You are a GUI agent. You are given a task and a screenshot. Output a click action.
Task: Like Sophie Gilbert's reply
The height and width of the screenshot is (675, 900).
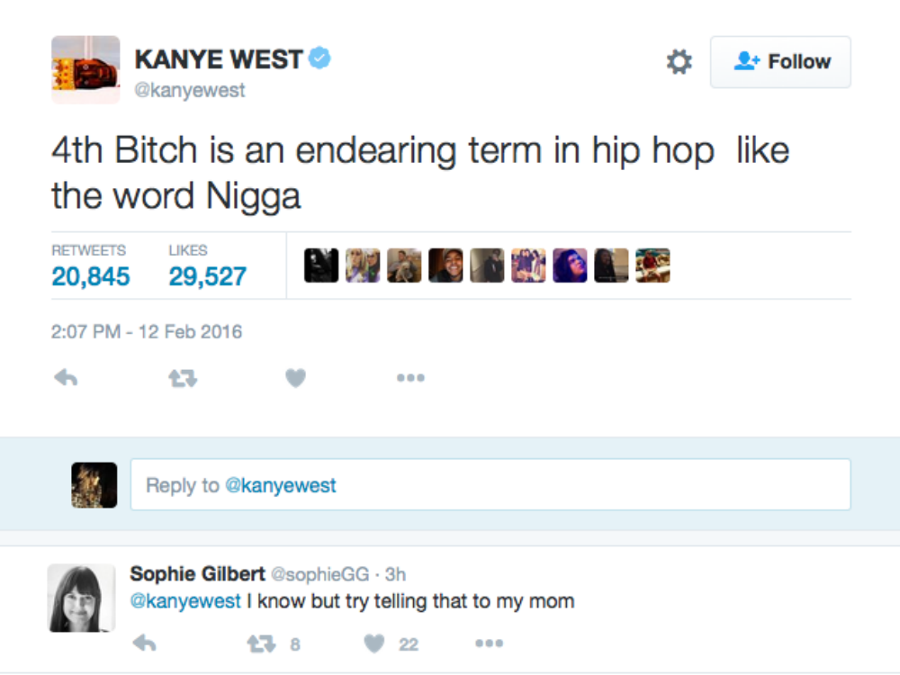tap(375, 643)
